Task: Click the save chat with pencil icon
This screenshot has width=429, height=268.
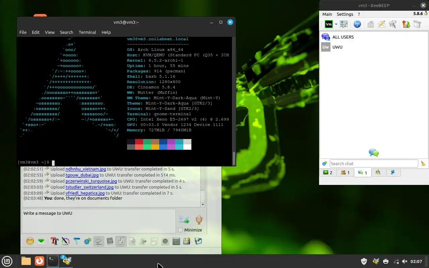Action: point(187,241)
